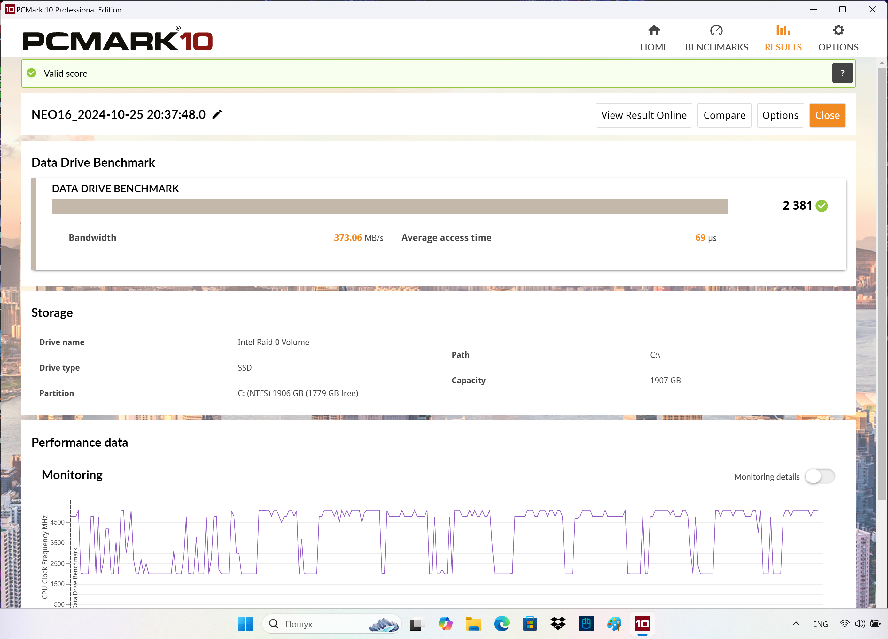
Task: Click View Result Online button
Action: (644, 114)
